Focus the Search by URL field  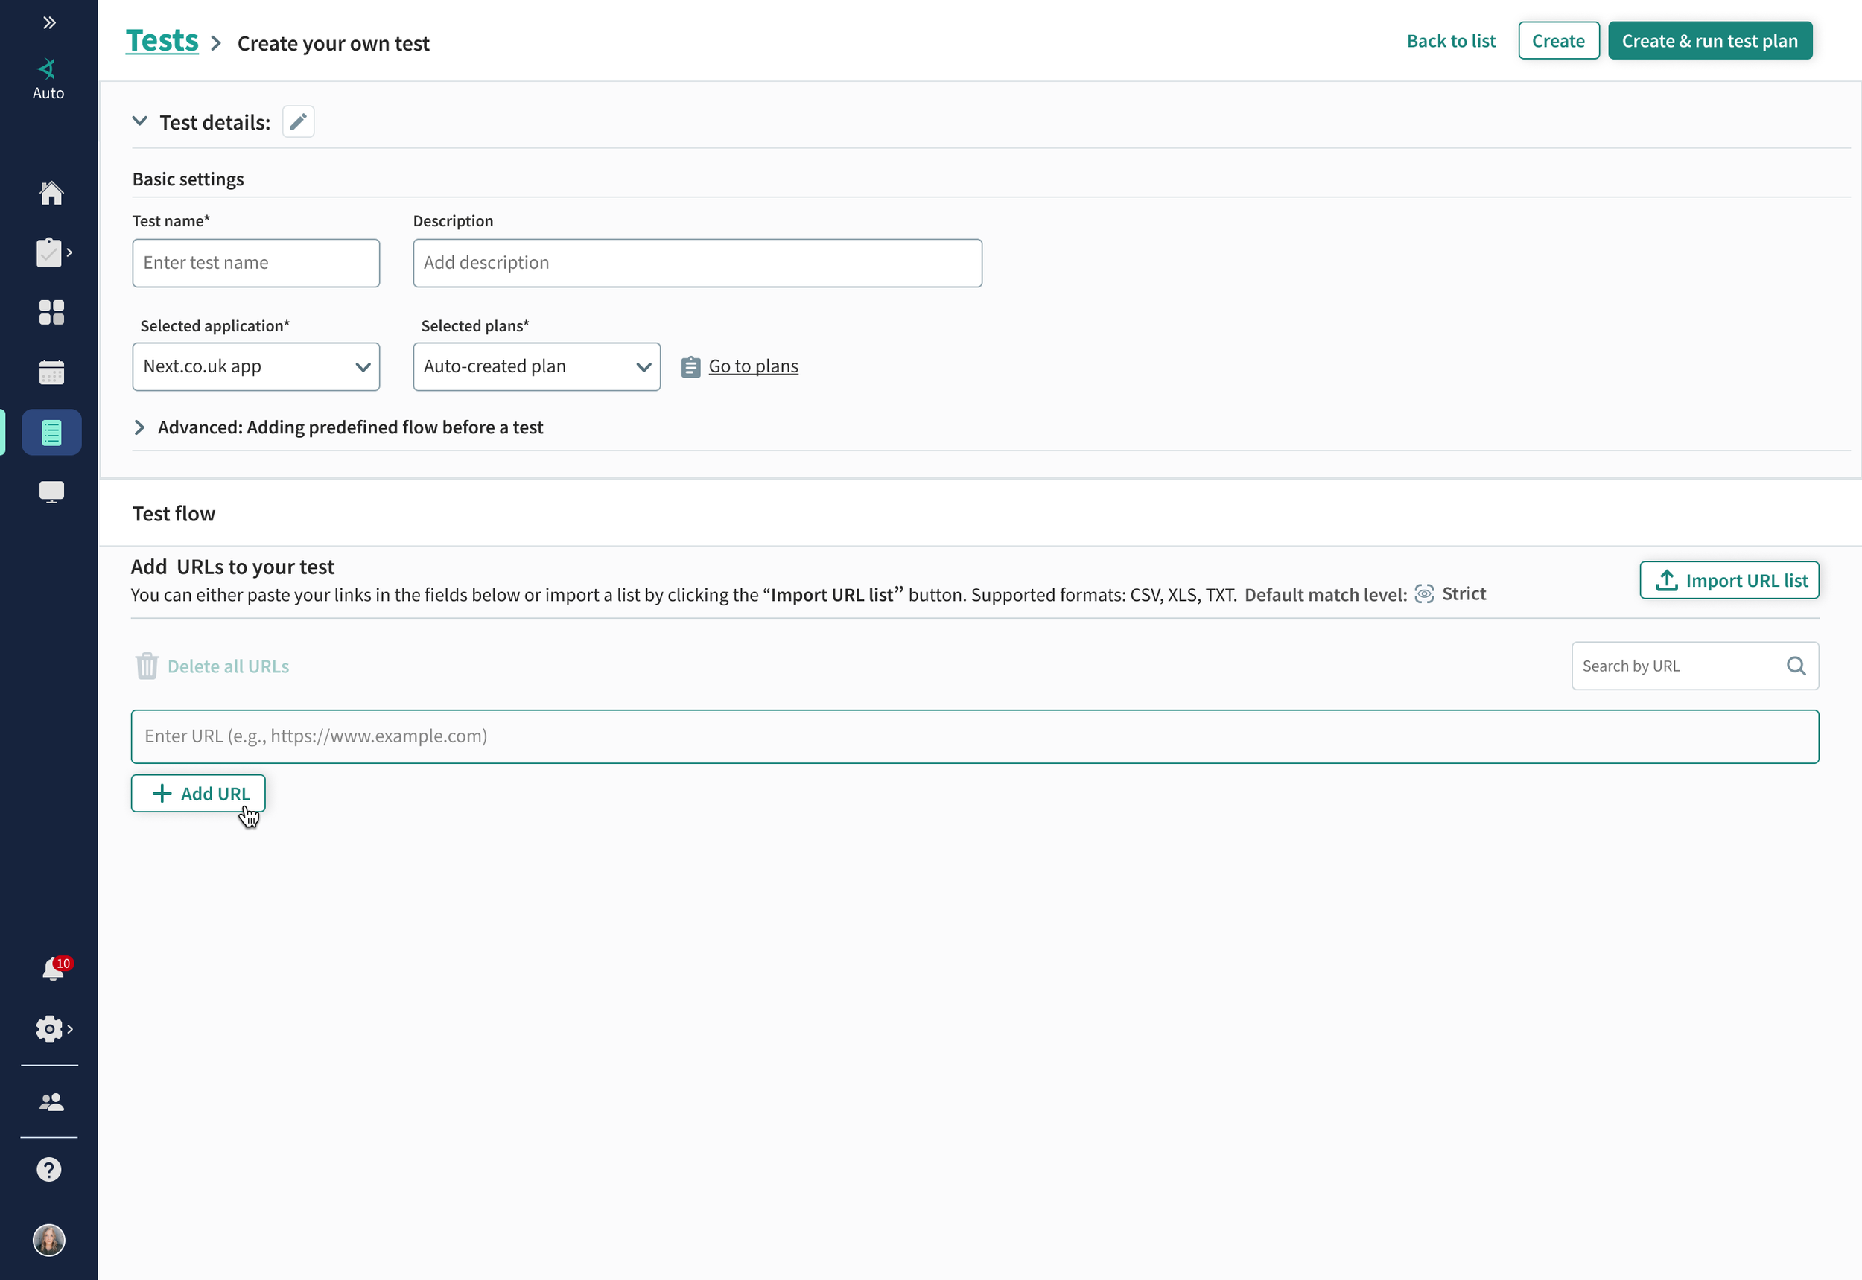pyautogui.click(x=1694, y=666)
